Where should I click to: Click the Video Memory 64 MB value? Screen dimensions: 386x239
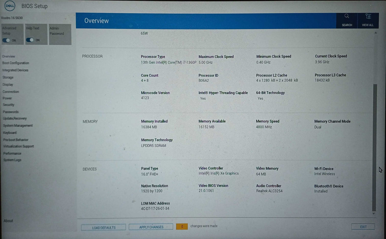tap(261, 174)
